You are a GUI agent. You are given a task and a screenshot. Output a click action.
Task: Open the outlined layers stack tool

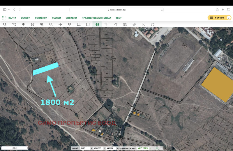tap(33, 24)
